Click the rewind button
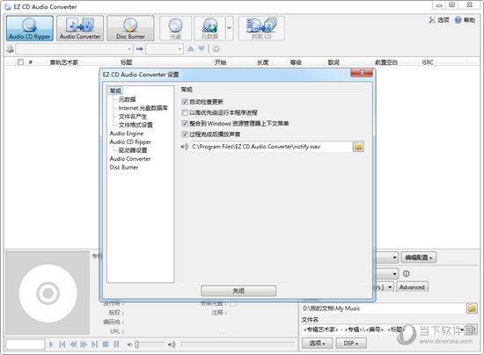 (73, 344)
